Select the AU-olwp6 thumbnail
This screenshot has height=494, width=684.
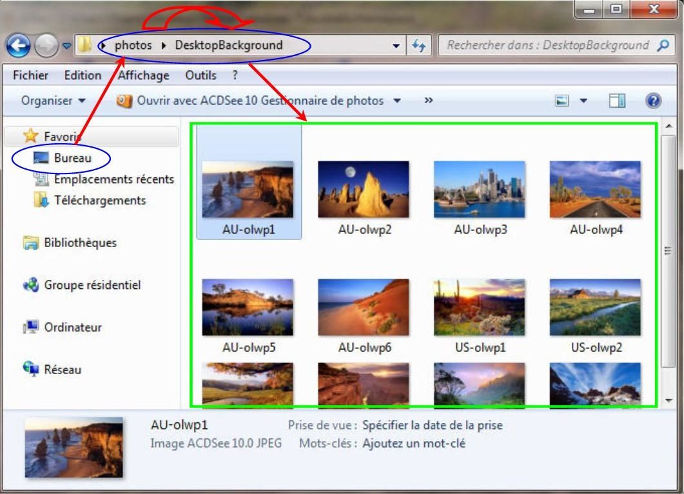tap(364, 307)
